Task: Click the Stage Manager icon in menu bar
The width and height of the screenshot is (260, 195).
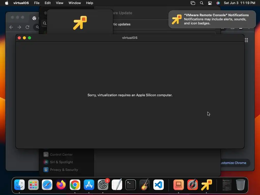Action: click(x=193, y=3)
